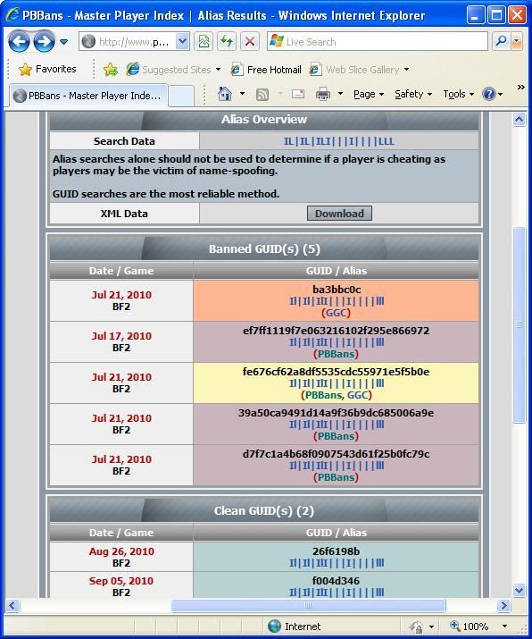Select GUID text 39a50ca9491d14a9f36b9dc685006a9e
This screenshot has height=639, width=532.
click(336, 413)
